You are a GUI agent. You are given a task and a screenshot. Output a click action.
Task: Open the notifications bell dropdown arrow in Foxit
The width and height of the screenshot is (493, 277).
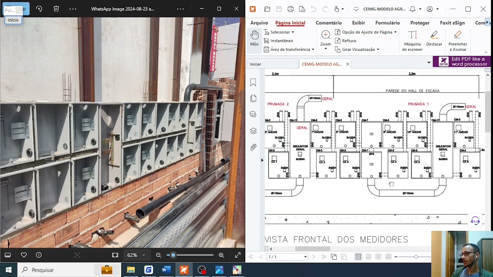tap(420, 9)
